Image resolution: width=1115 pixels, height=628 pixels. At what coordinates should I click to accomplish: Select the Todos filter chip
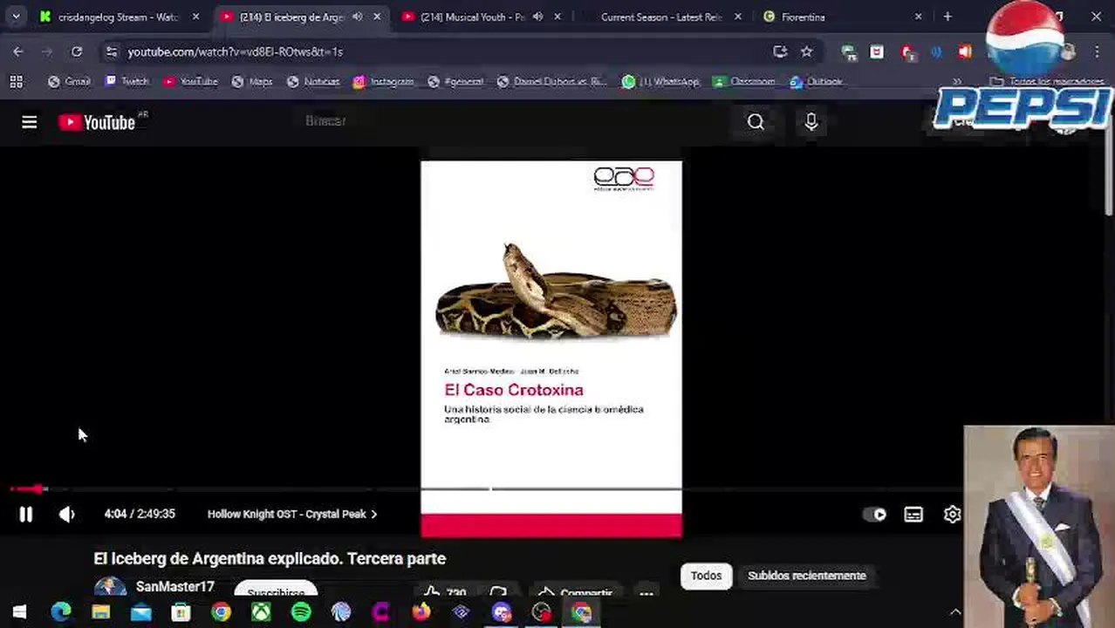click(706, 576)
